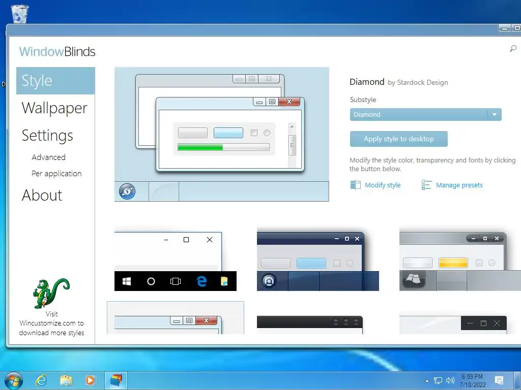Click the Modify style link
This screenshot has width=521, height=390.
pyautogui.click(x=383, y=185)
